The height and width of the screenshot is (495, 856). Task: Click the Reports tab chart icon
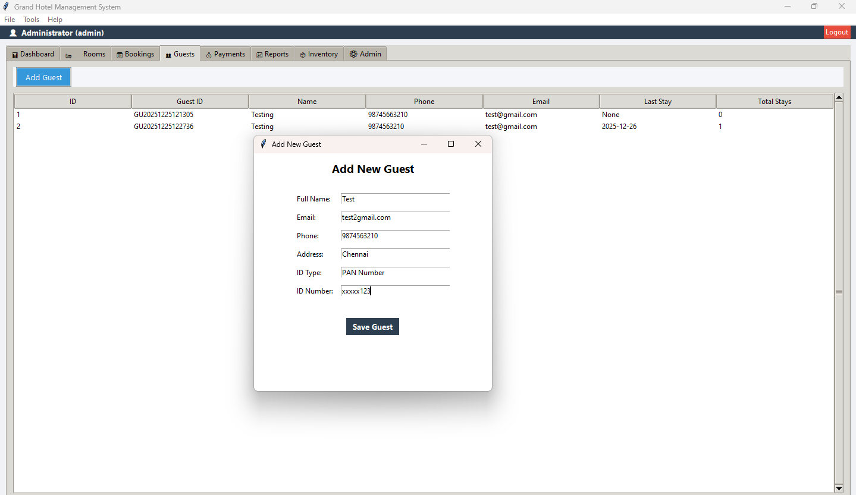point(259,55)
